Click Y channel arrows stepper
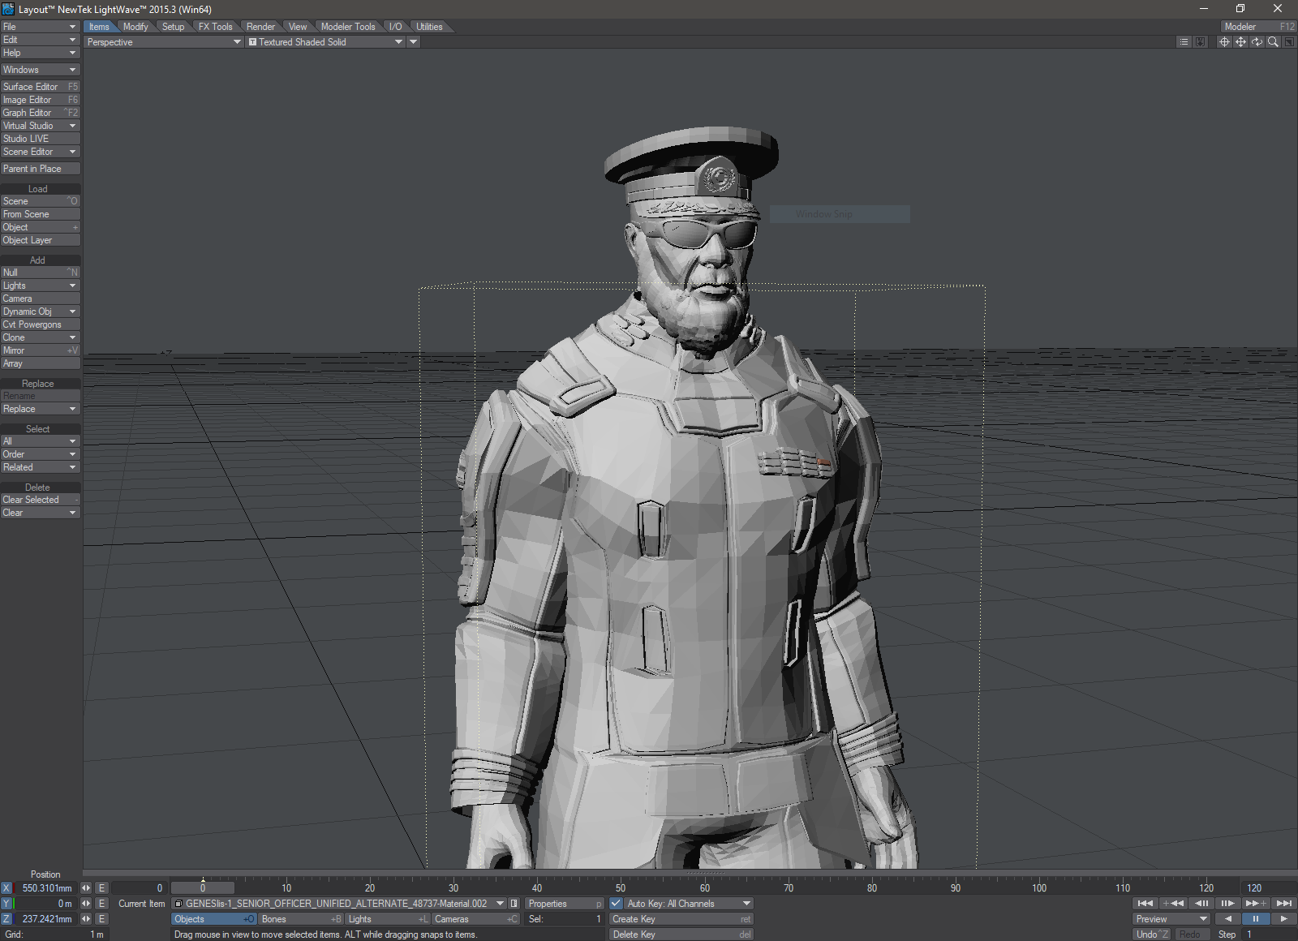1298x941 pixels. pyautogui.click(x=86, y=904)
